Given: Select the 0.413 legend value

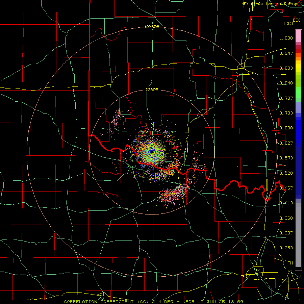Looking at the screenshot, I should point(286,203).
